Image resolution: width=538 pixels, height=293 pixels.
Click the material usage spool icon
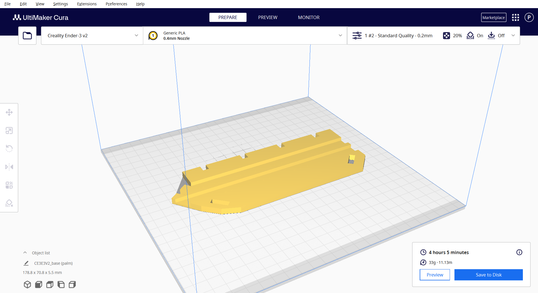point(423,262)
